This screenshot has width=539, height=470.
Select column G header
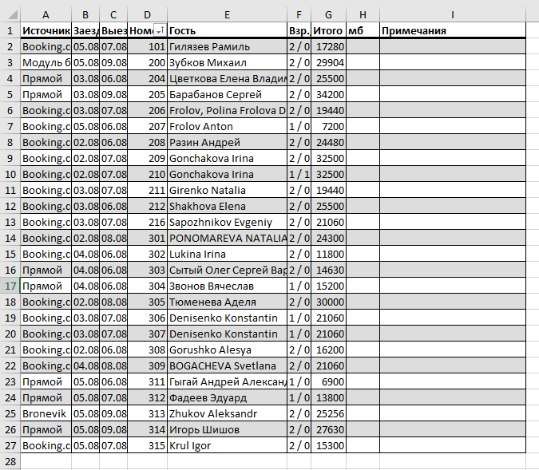pyautogui.click(x=328, y=15)
